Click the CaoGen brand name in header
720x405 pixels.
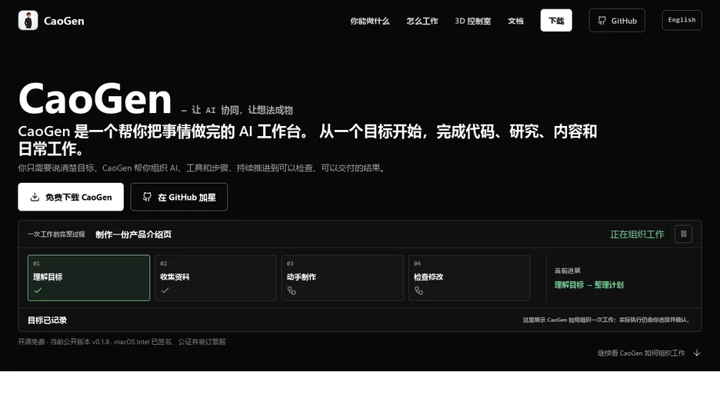[x=64, y=21]
